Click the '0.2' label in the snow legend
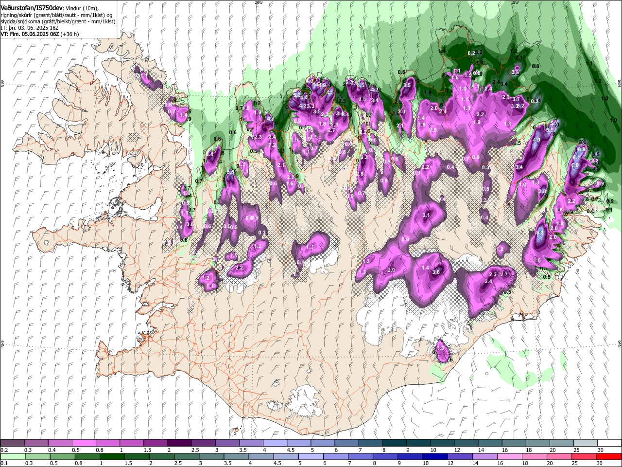 [x=4, y=450]
